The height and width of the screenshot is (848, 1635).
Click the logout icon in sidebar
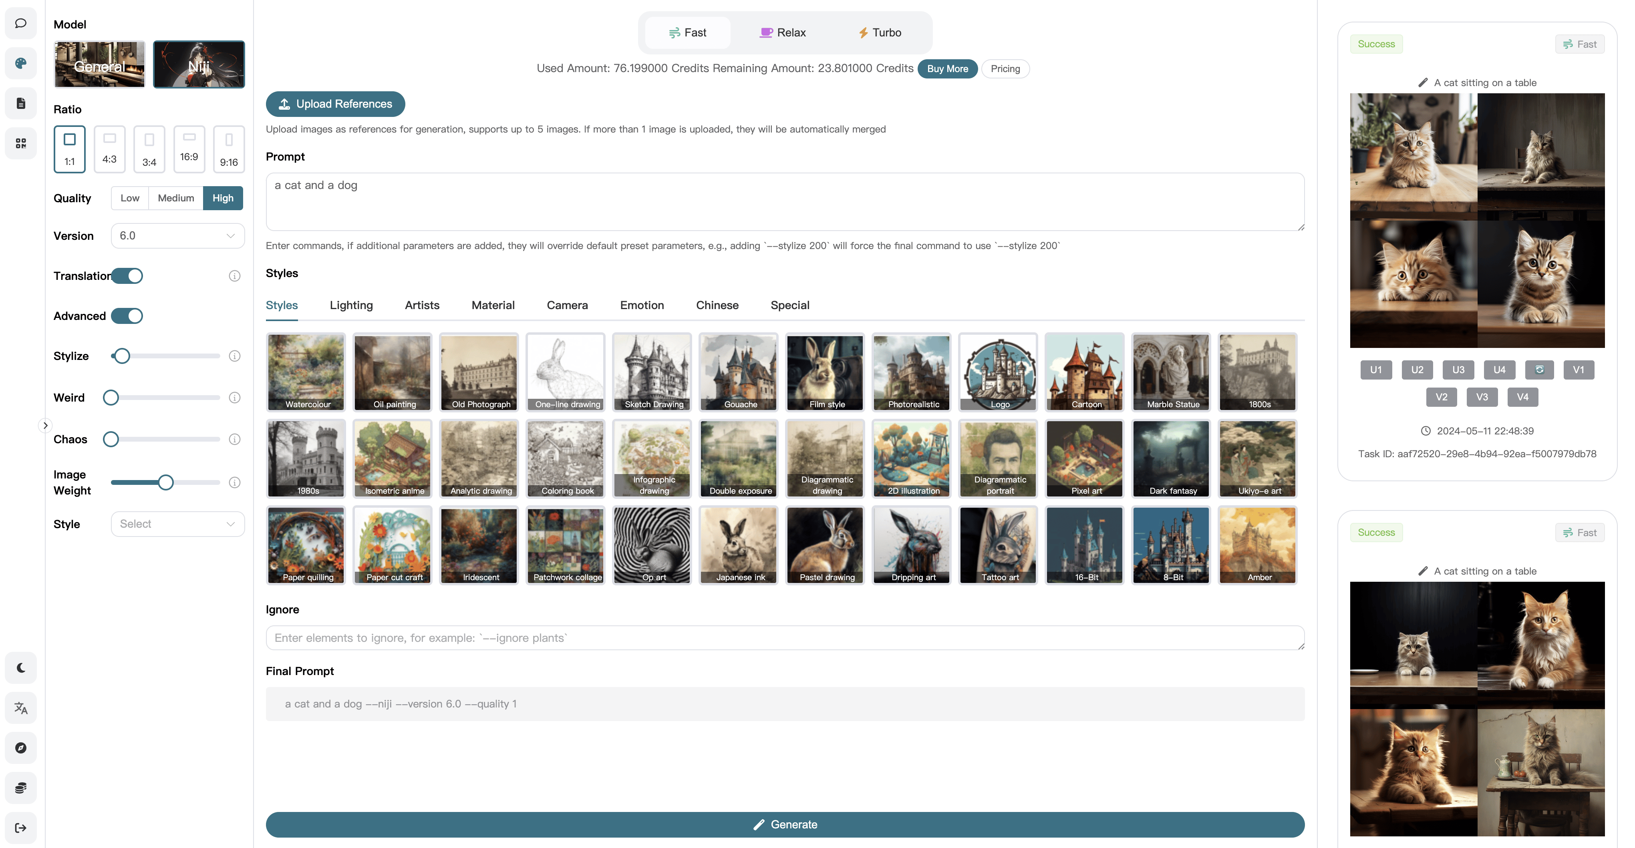pyautogui.click(x=21, y=828)
